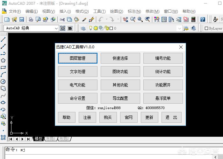223x159 pixels.
Task: Open the ByLayer color dropdown
Action: (x=213, y=28)
